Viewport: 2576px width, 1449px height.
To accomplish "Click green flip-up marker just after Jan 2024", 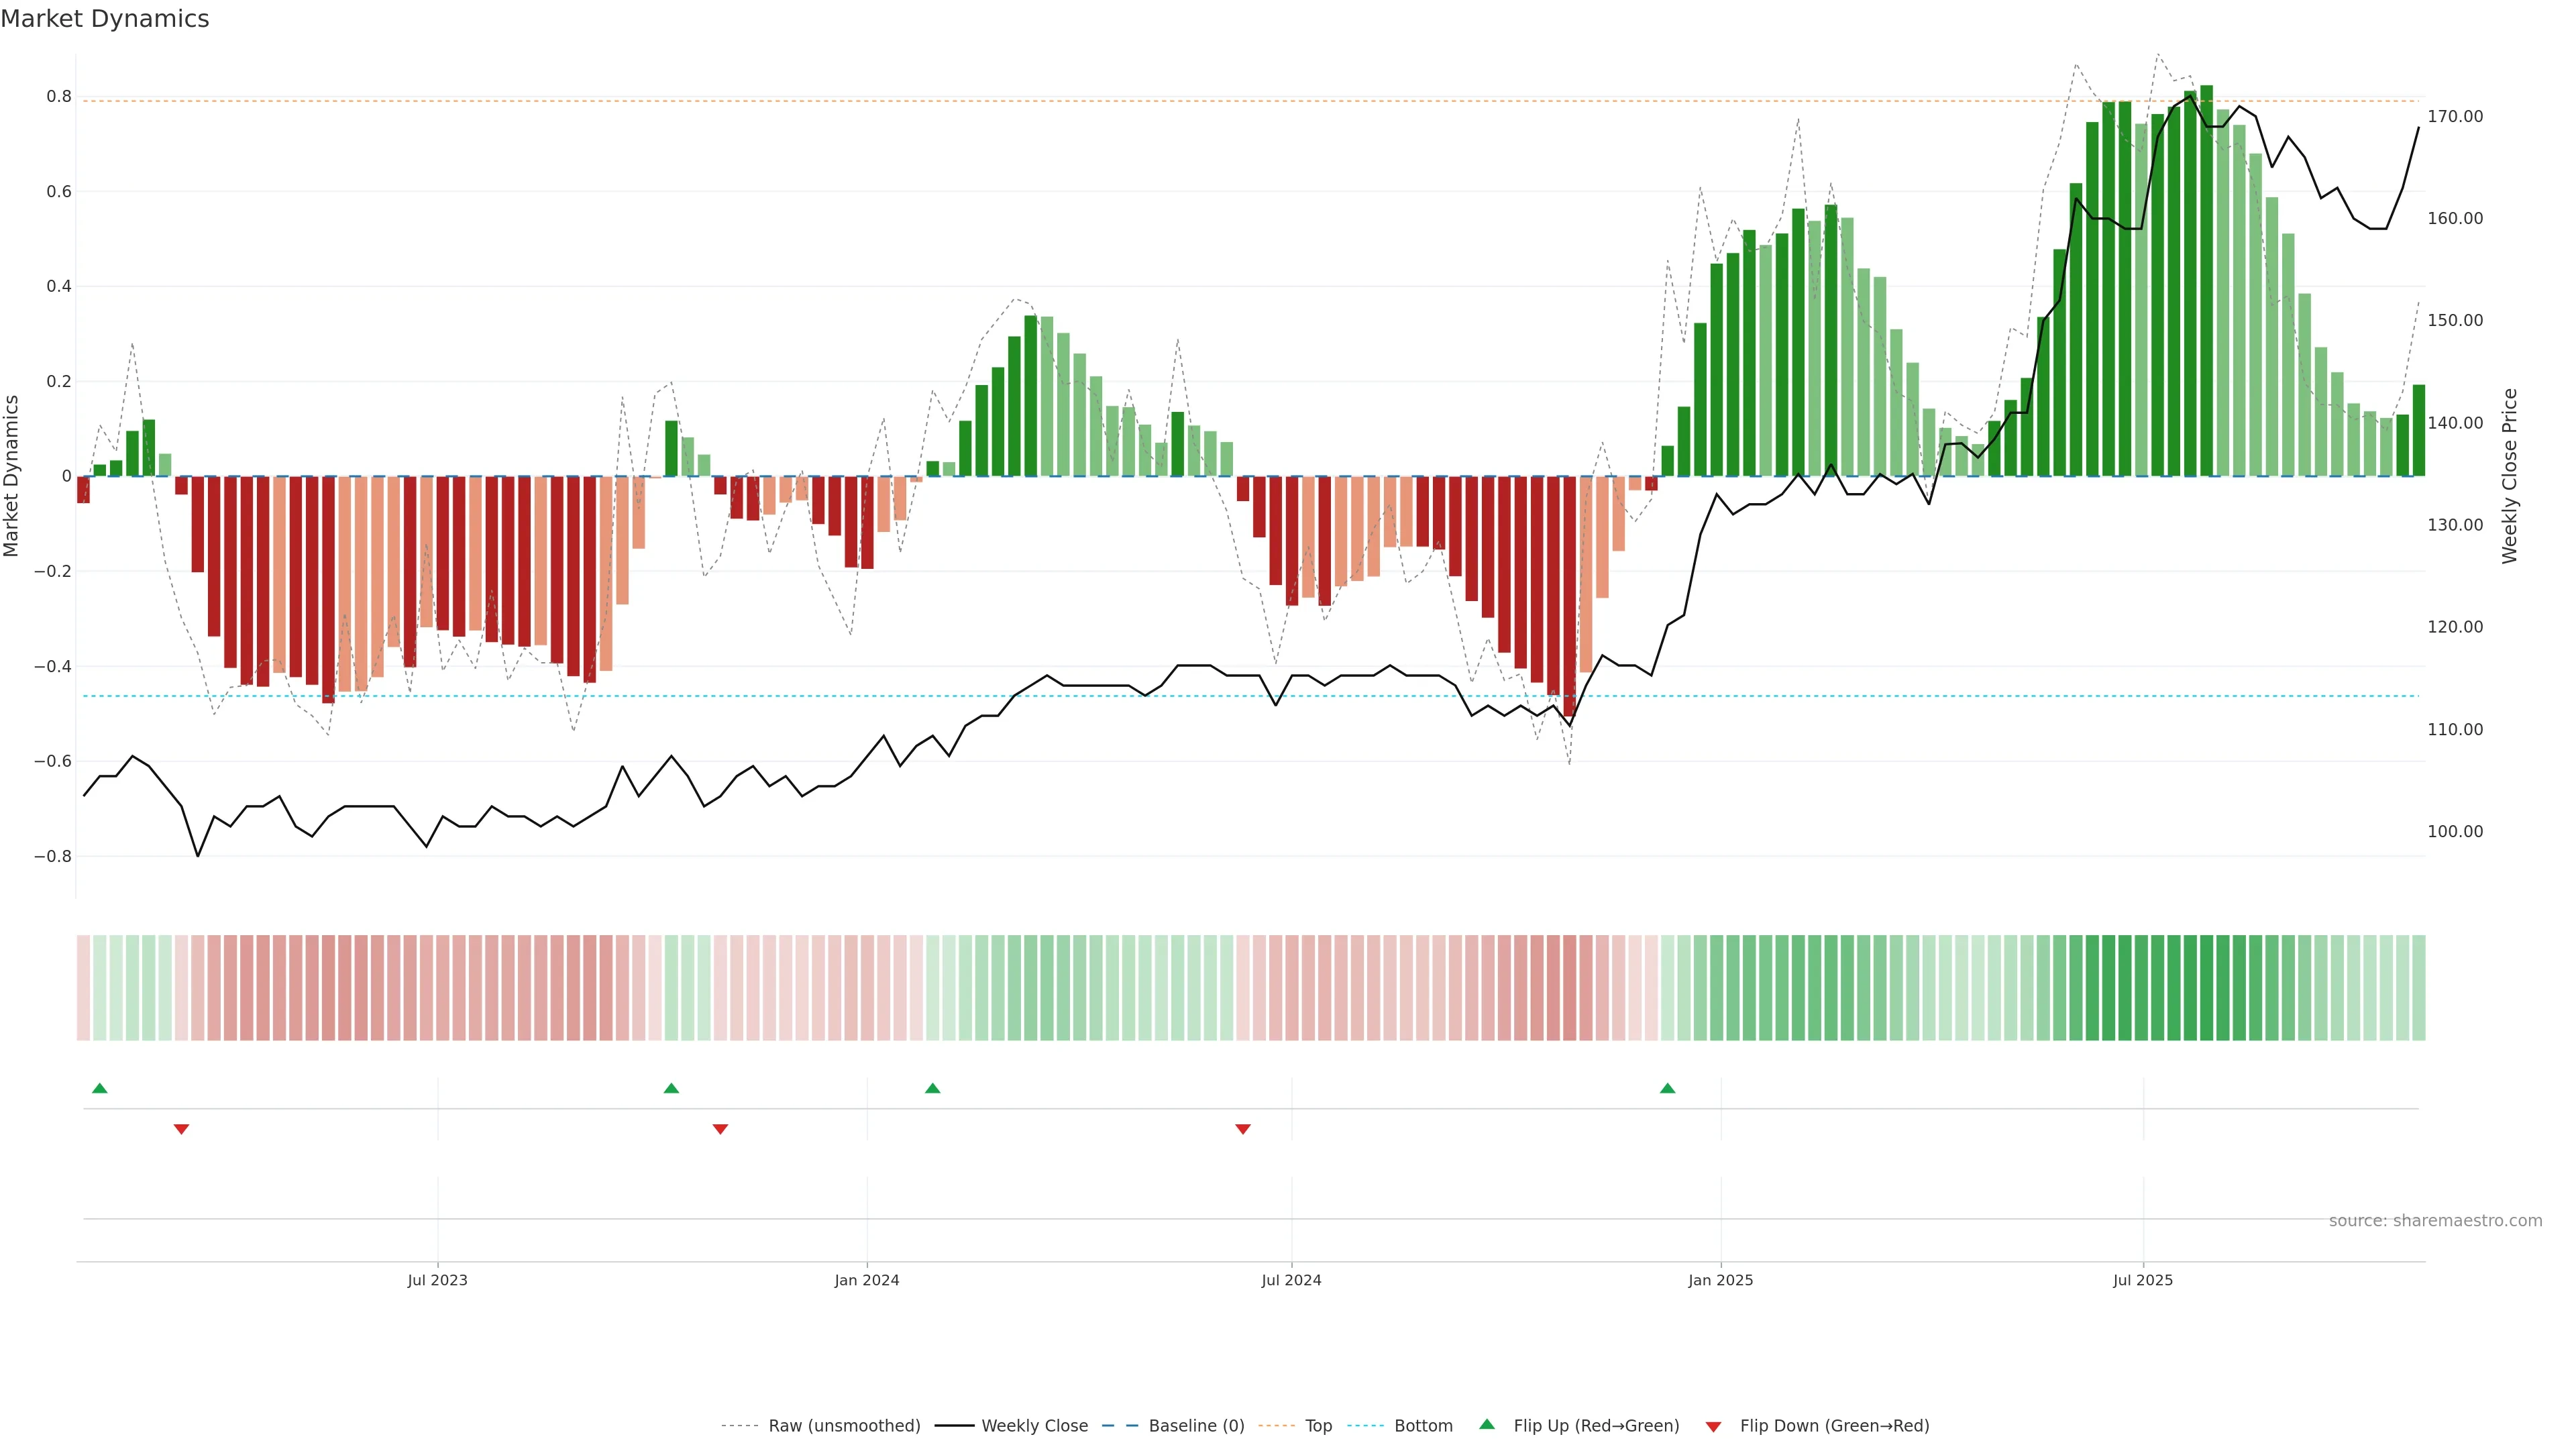I will coord(932,1088).
